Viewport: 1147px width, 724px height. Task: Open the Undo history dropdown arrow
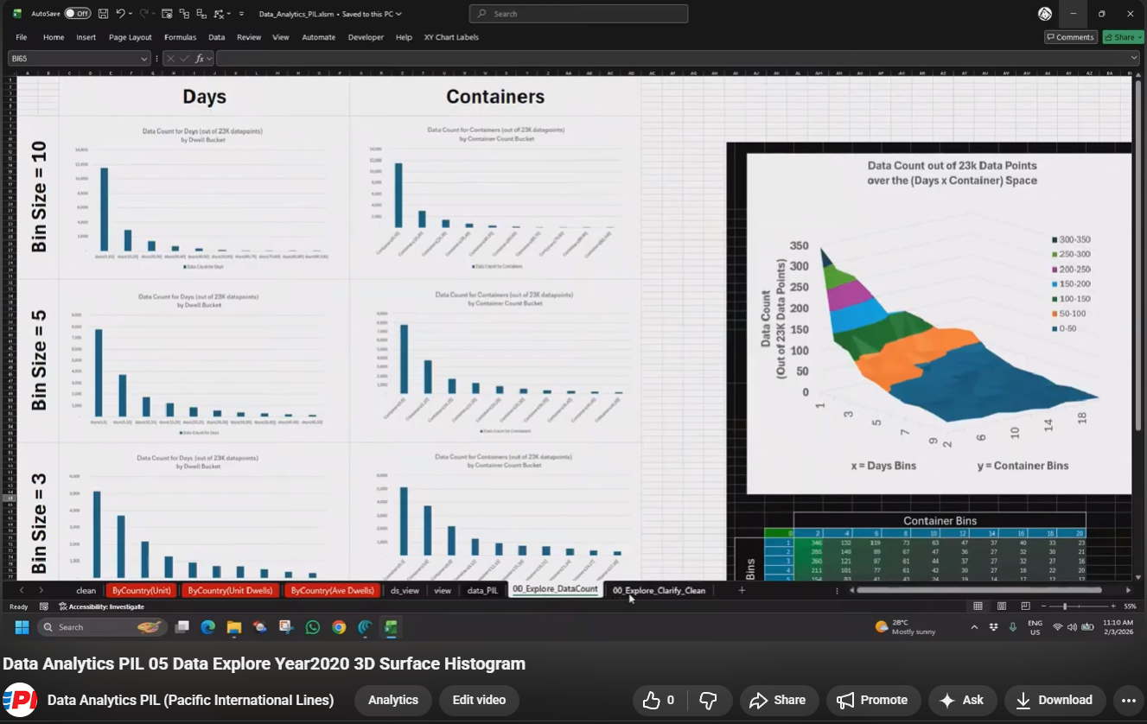[131, 14]
